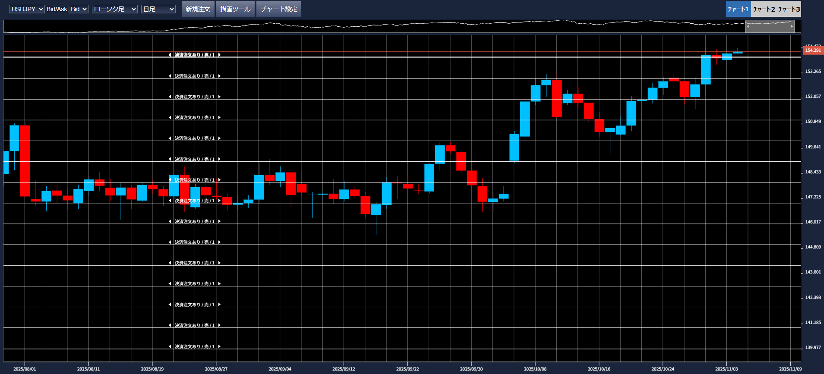The width and height of the screenshot is (824, 374).
Task: Switch to the チャート3 tab
Action: coord(789,9)
